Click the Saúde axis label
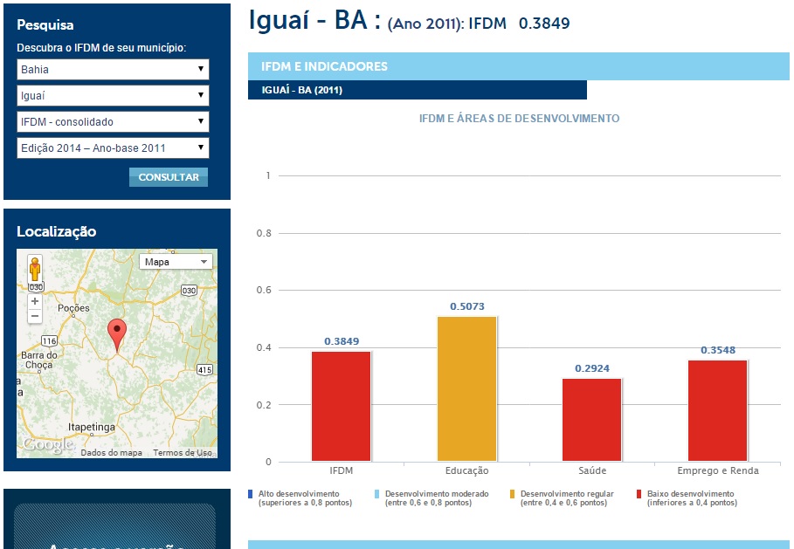Screen dimensions: 794x549 [592, 470]
